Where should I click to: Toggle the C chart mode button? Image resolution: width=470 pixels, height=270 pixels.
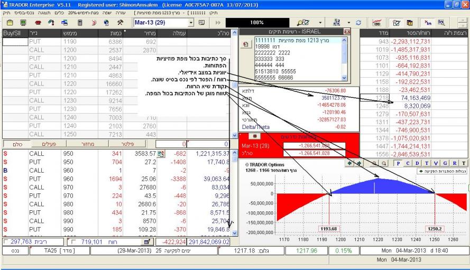(x=408, y=163)
